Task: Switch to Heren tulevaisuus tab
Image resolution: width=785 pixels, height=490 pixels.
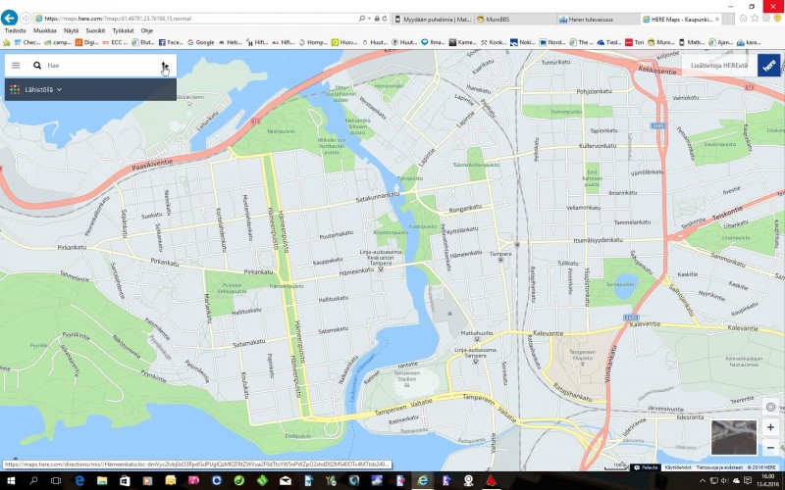Action: click(595, 19)
